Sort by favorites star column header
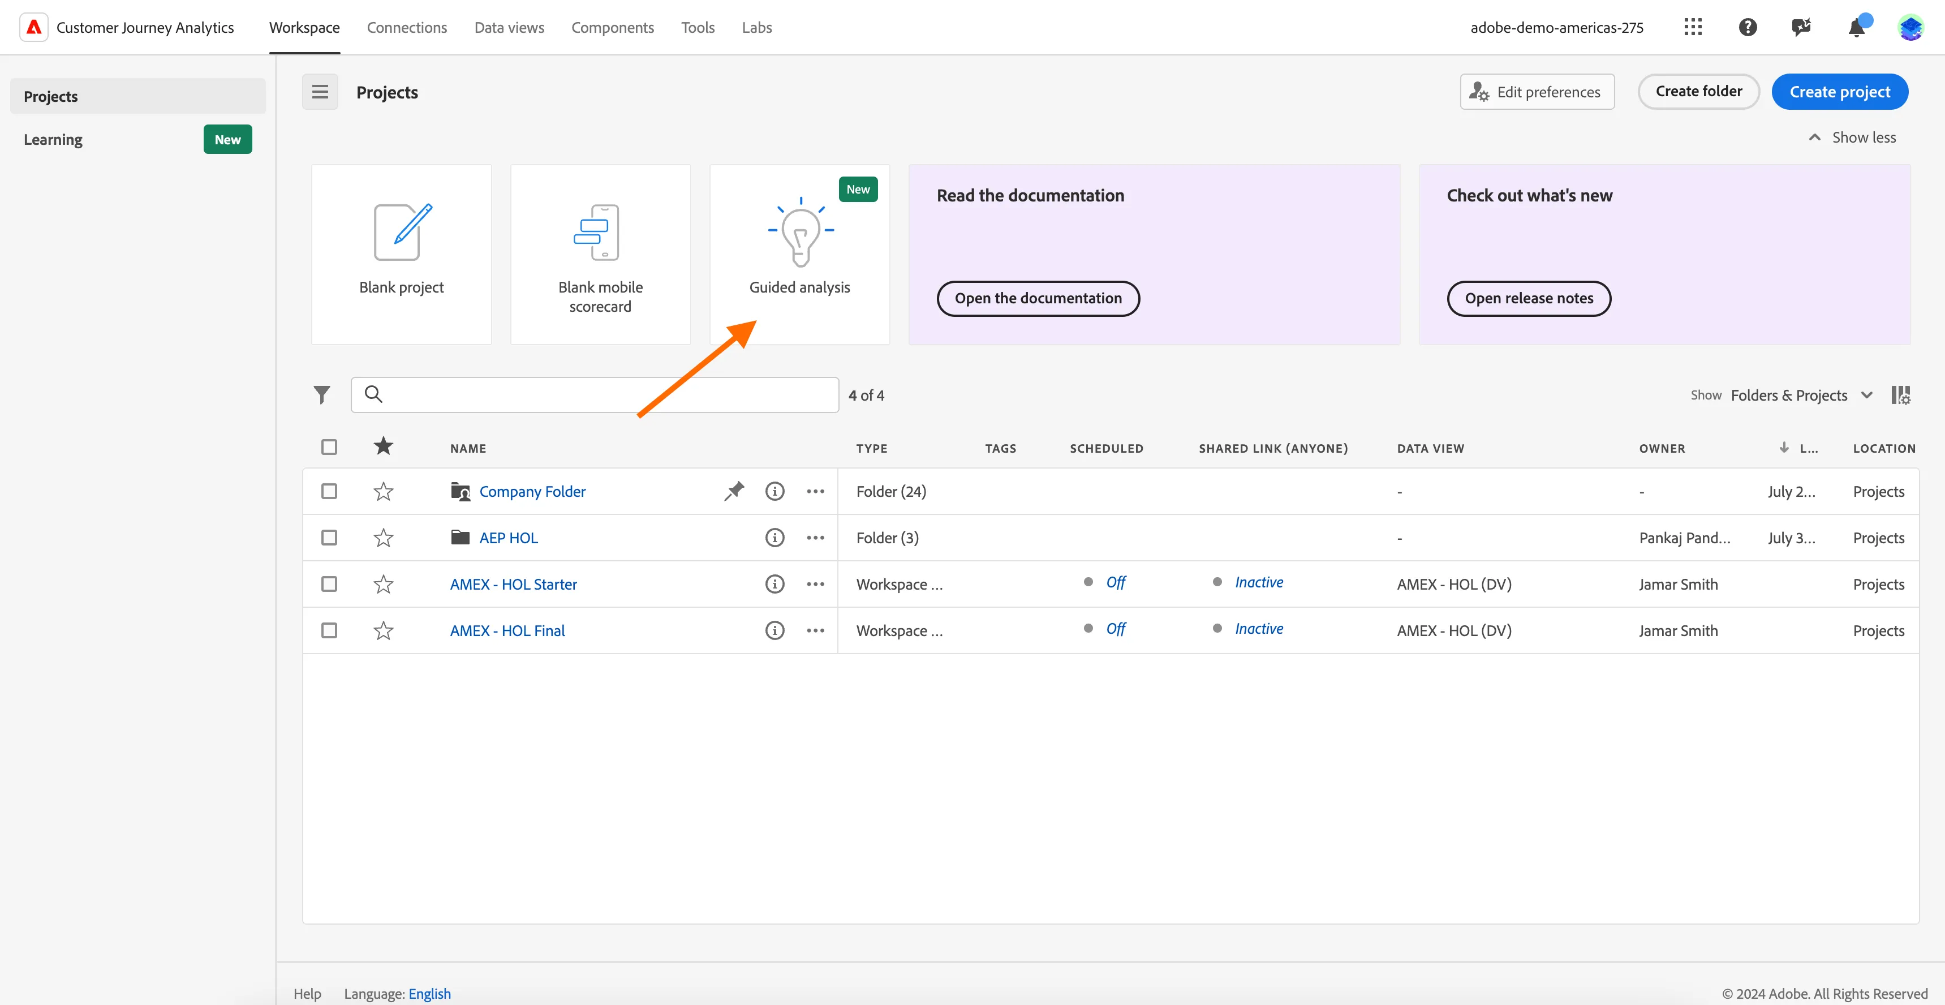The image size is (1945, 1005). click(384, 446)
